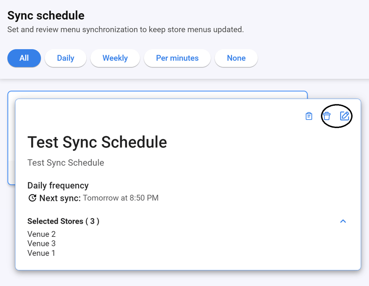Collapse the Selected Stores list via the chevron
369x286 pixels.
(x=343, y=221)
